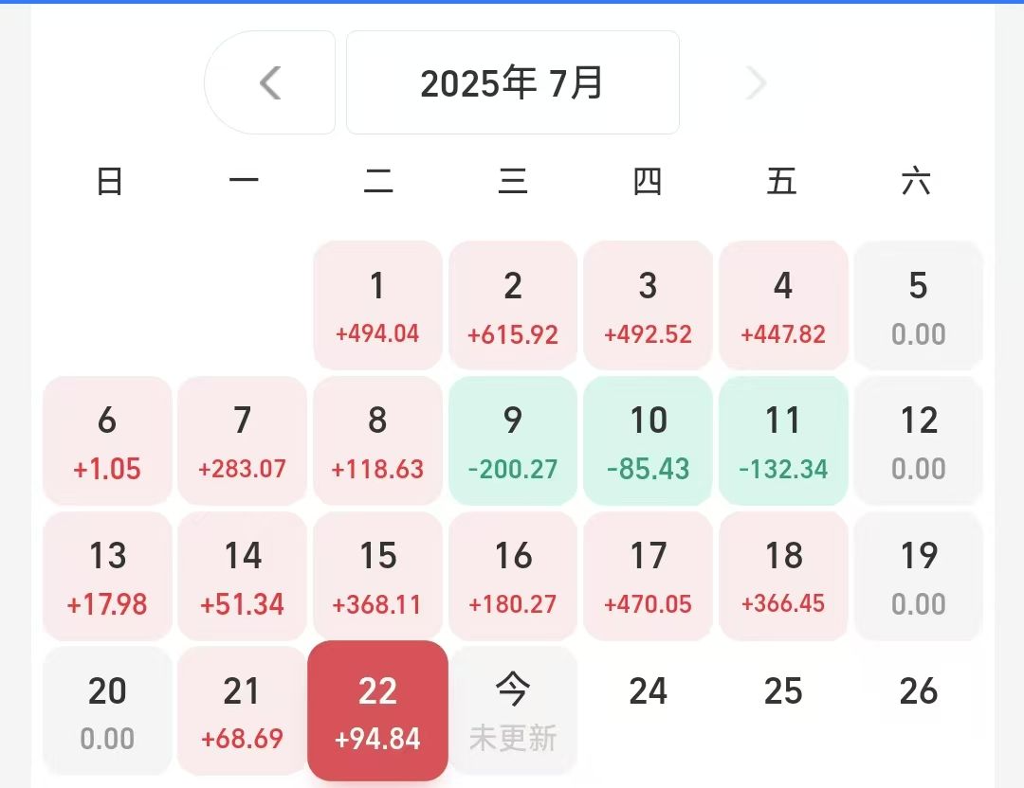This screenshot has width=1024, height=788.
Task: Select July 17 with profit +470.05
Action: [648, 575]
